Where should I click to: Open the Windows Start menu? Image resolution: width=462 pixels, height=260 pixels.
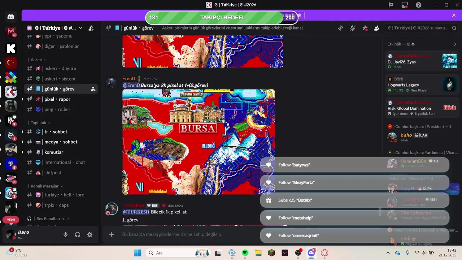(138, 253)
